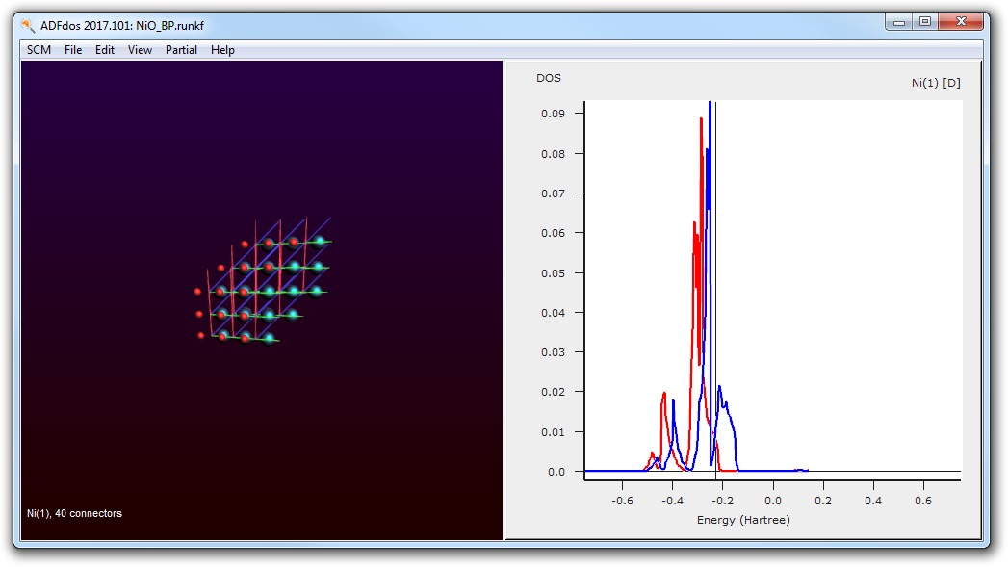Select the cyan atom at top right of lattice
The height and width of the screenshot is (567, 1008).
(320, 242)
